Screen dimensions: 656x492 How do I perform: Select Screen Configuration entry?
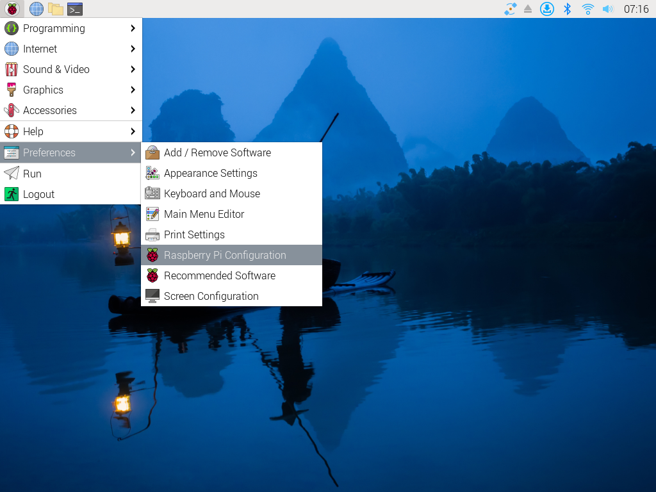211,296
